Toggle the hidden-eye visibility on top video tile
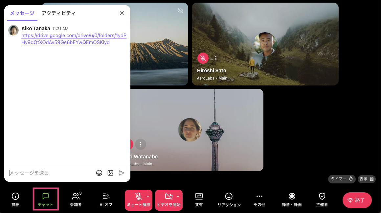 (x=180, y=11)
